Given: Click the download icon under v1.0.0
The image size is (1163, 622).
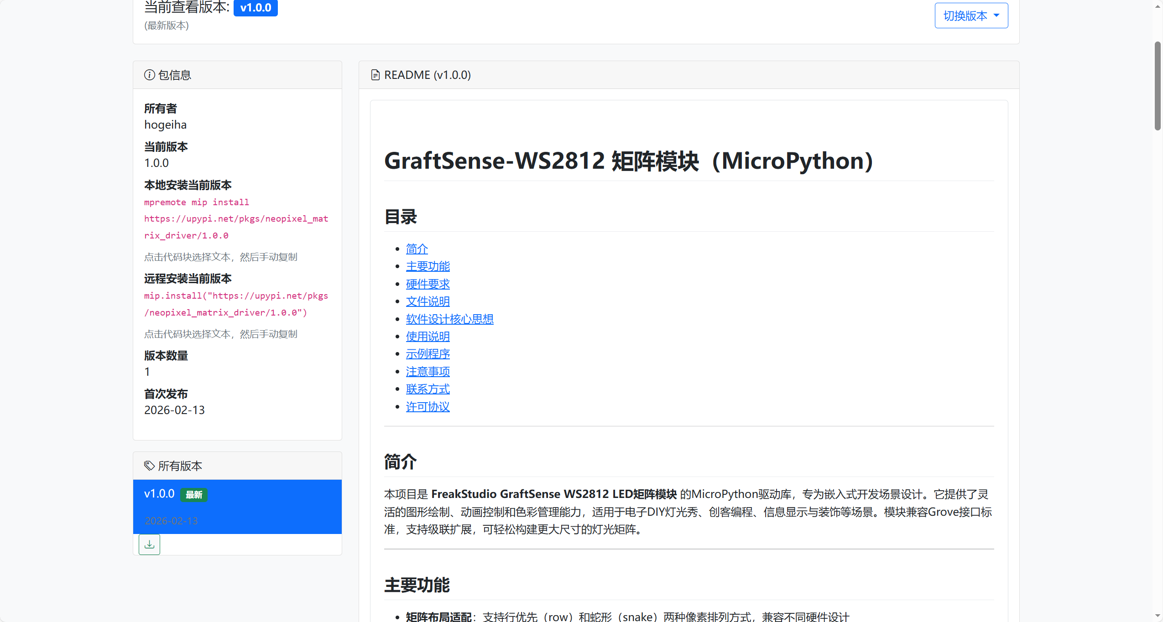Looking at the screenshot, I should click(x=149, y=544).
